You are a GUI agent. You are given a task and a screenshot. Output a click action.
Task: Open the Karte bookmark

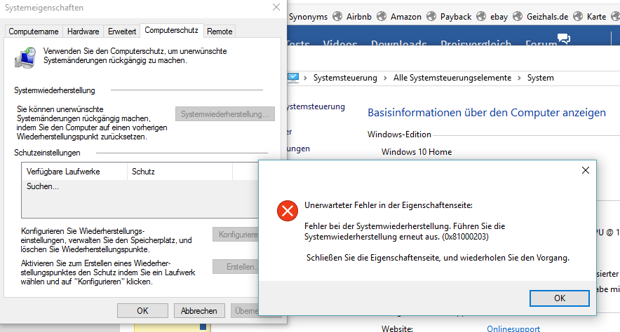click(x=596, y=17)
